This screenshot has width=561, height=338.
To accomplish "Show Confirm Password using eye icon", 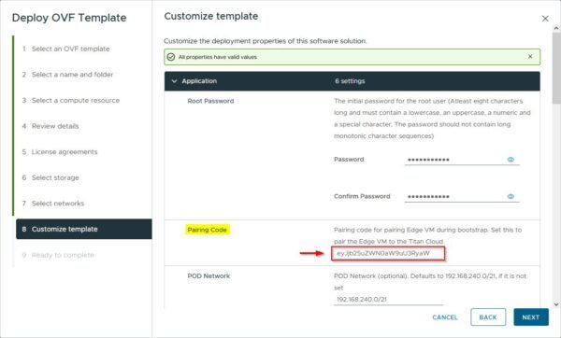I will tap(511, 196).
